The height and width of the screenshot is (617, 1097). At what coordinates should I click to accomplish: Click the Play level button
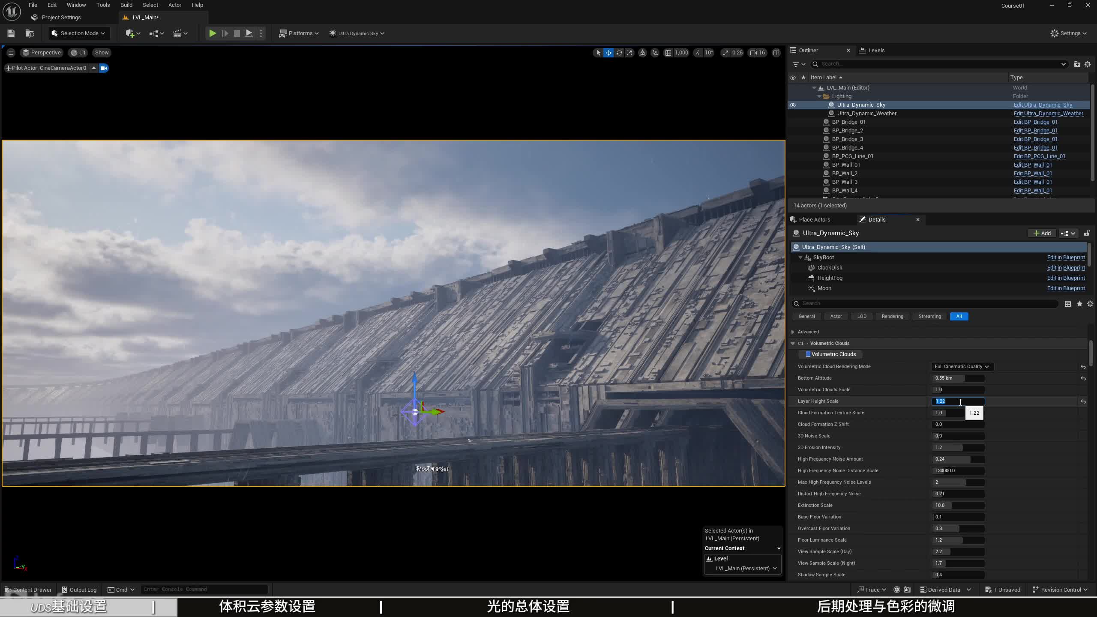pos(212,33)
